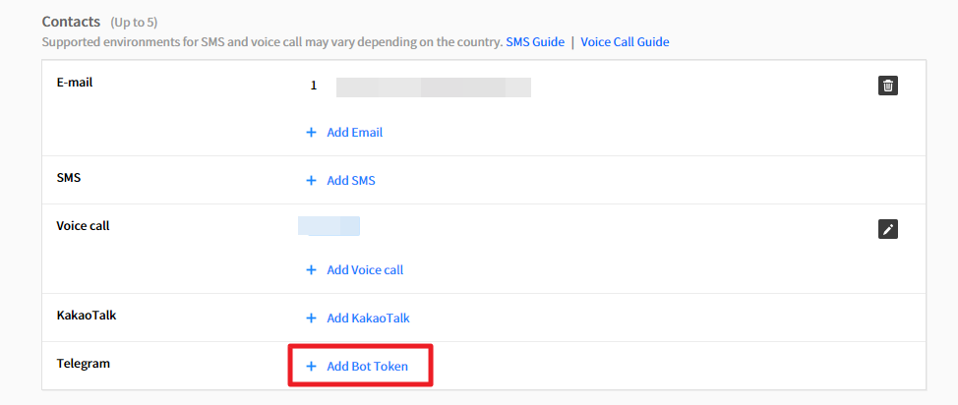Click the Contacts section heading
Screen dimensions: 958x405
72,21
